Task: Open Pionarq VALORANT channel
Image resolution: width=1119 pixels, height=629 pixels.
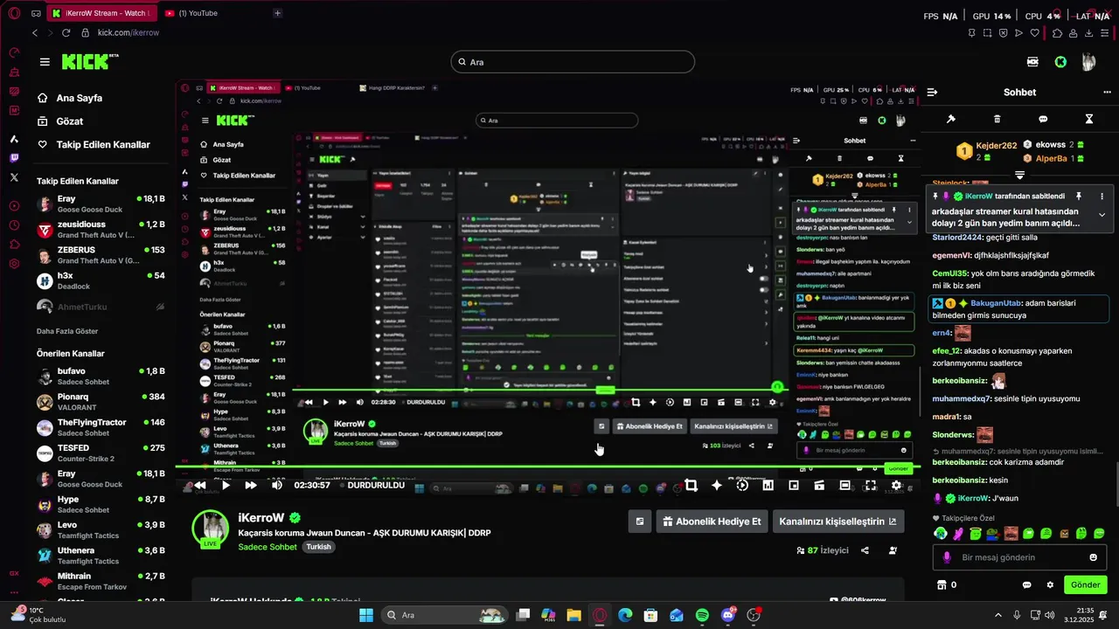Action: [x=101, y=402]
